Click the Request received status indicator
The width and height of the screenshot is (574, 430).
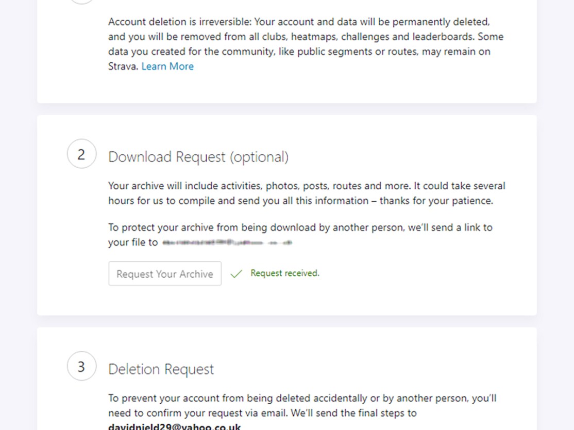[x=284, y=273]
